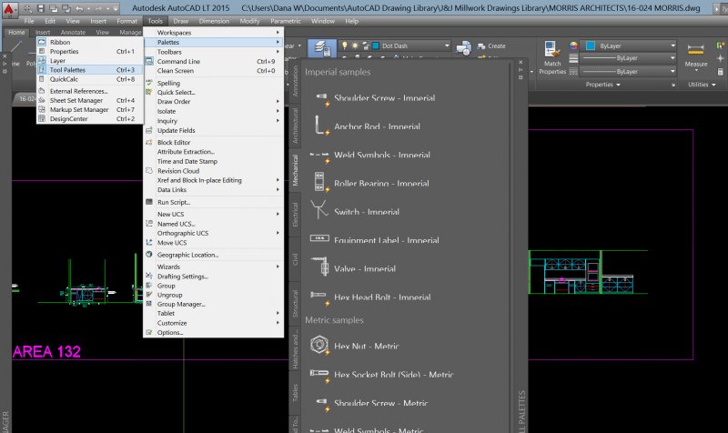This screenshot has width=728, height=433.
Task: Click the ByLayer blue color swatch
Action: click(x=591, y=45)
